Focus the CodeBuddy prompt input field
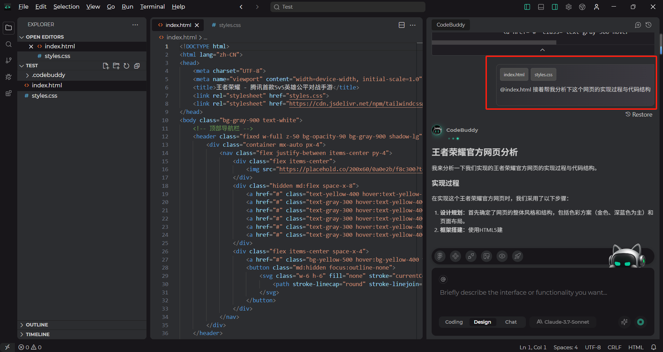 point(543,293)
